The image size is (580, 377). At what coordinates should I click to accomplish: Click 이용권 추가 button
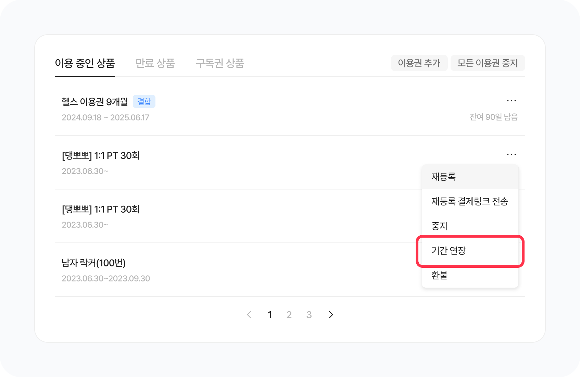pyautogui.click(x=419, y=63)
